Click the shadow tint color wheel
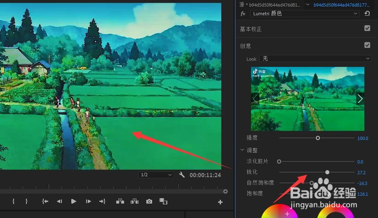 [279, 212]
